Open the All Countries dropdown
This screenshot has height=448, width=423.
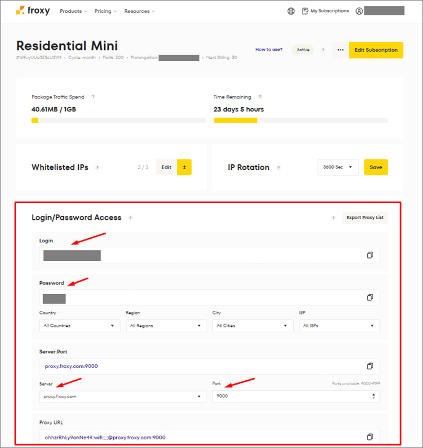coord(80,326)
